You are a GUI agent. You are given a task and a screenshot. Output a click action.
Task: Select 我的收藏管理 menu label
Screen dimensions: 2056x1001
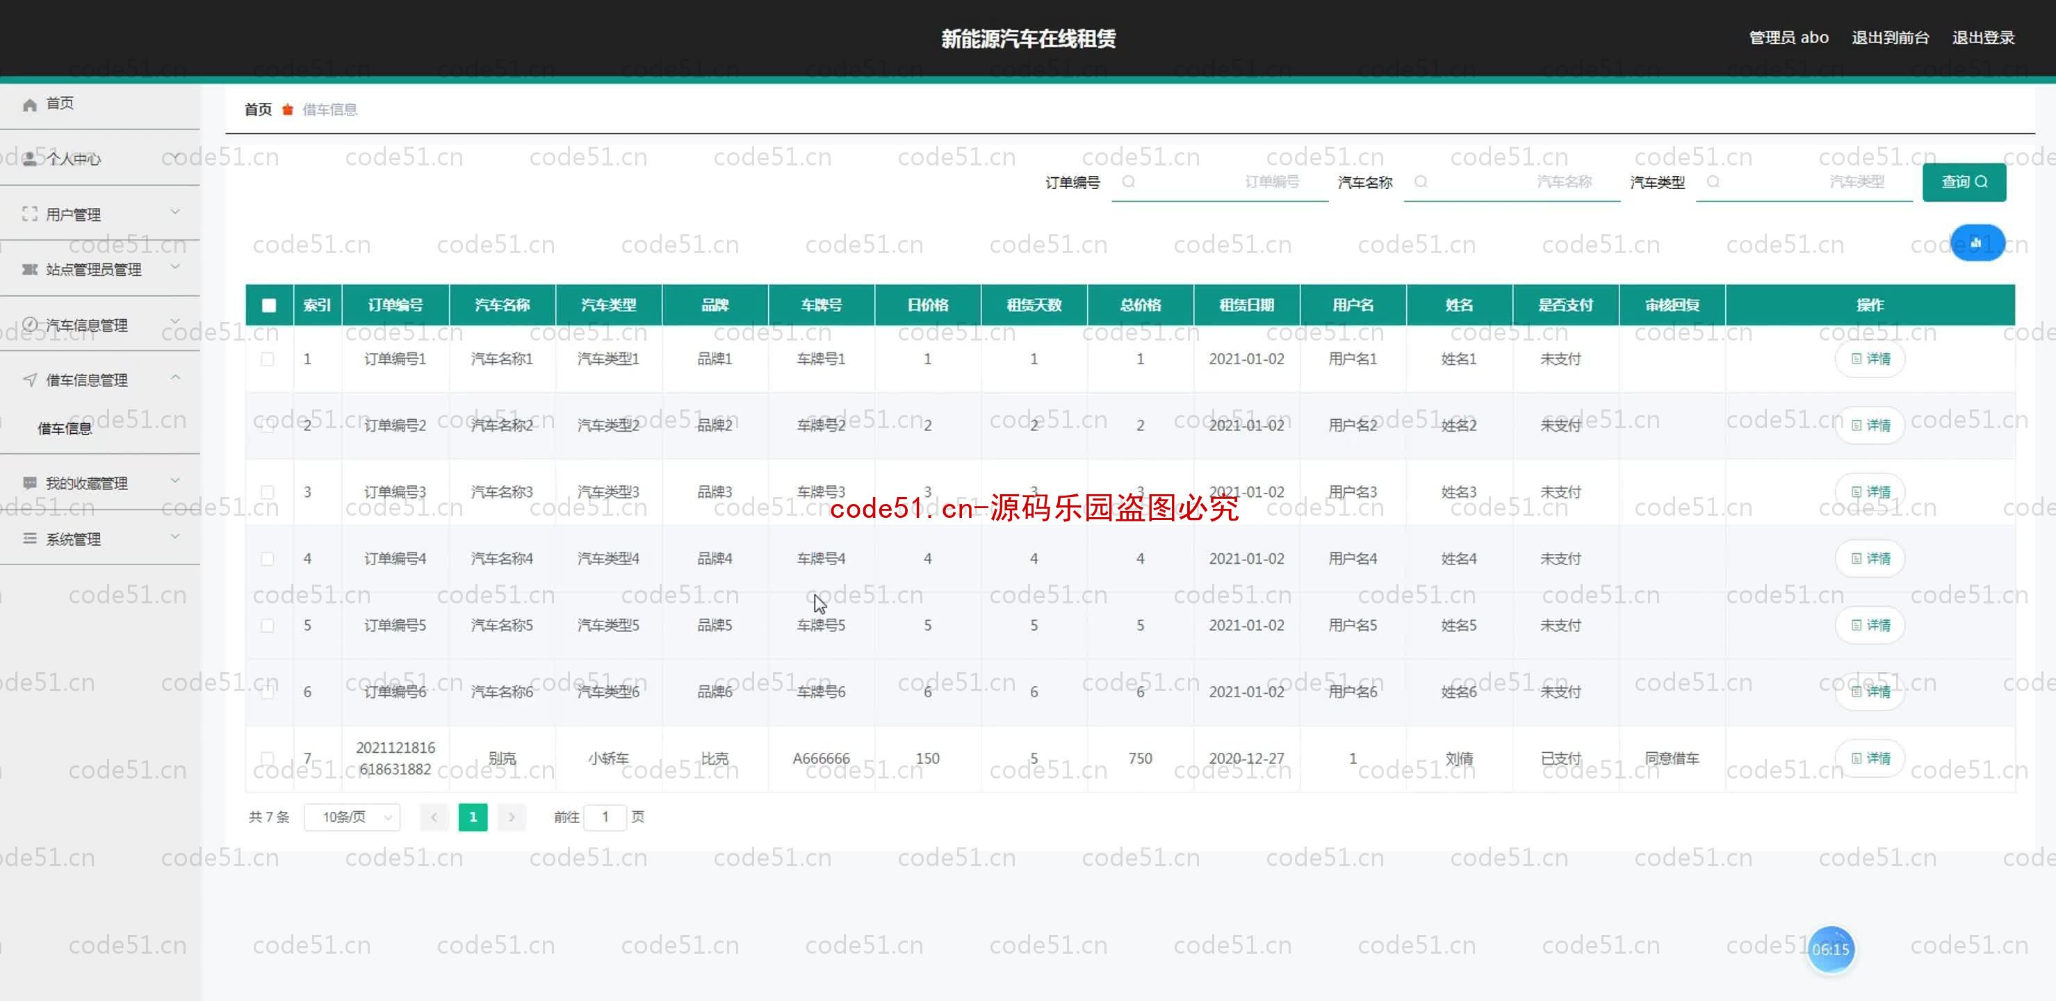(87, 484)
